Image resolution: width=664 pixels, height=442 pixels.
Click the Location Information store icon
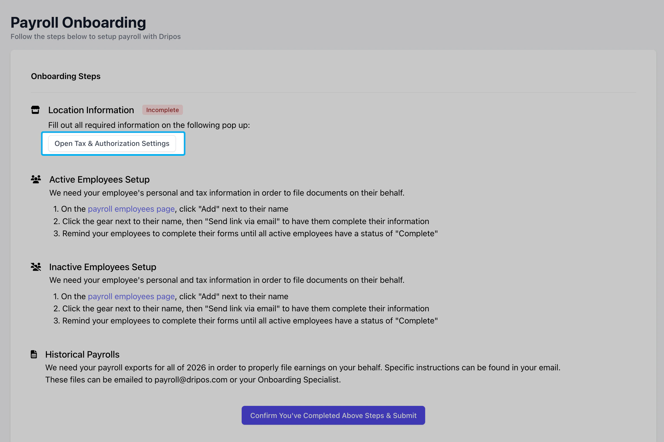(x=35, y=110)
